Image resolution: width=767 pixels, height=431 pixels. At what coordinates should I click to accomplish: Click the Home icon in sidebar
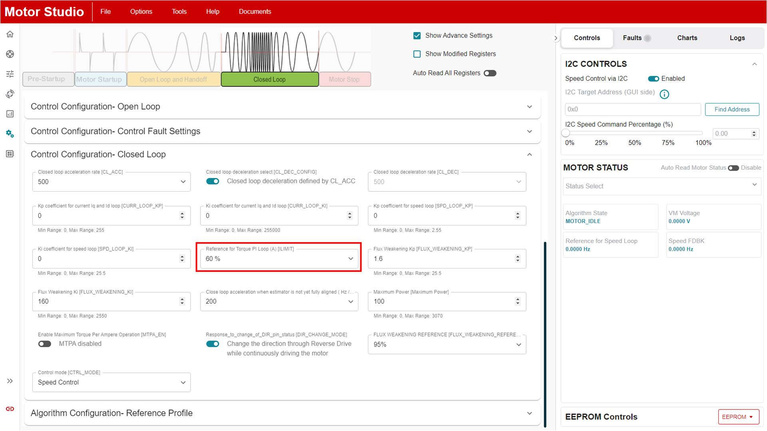click(x=10, y=34)
